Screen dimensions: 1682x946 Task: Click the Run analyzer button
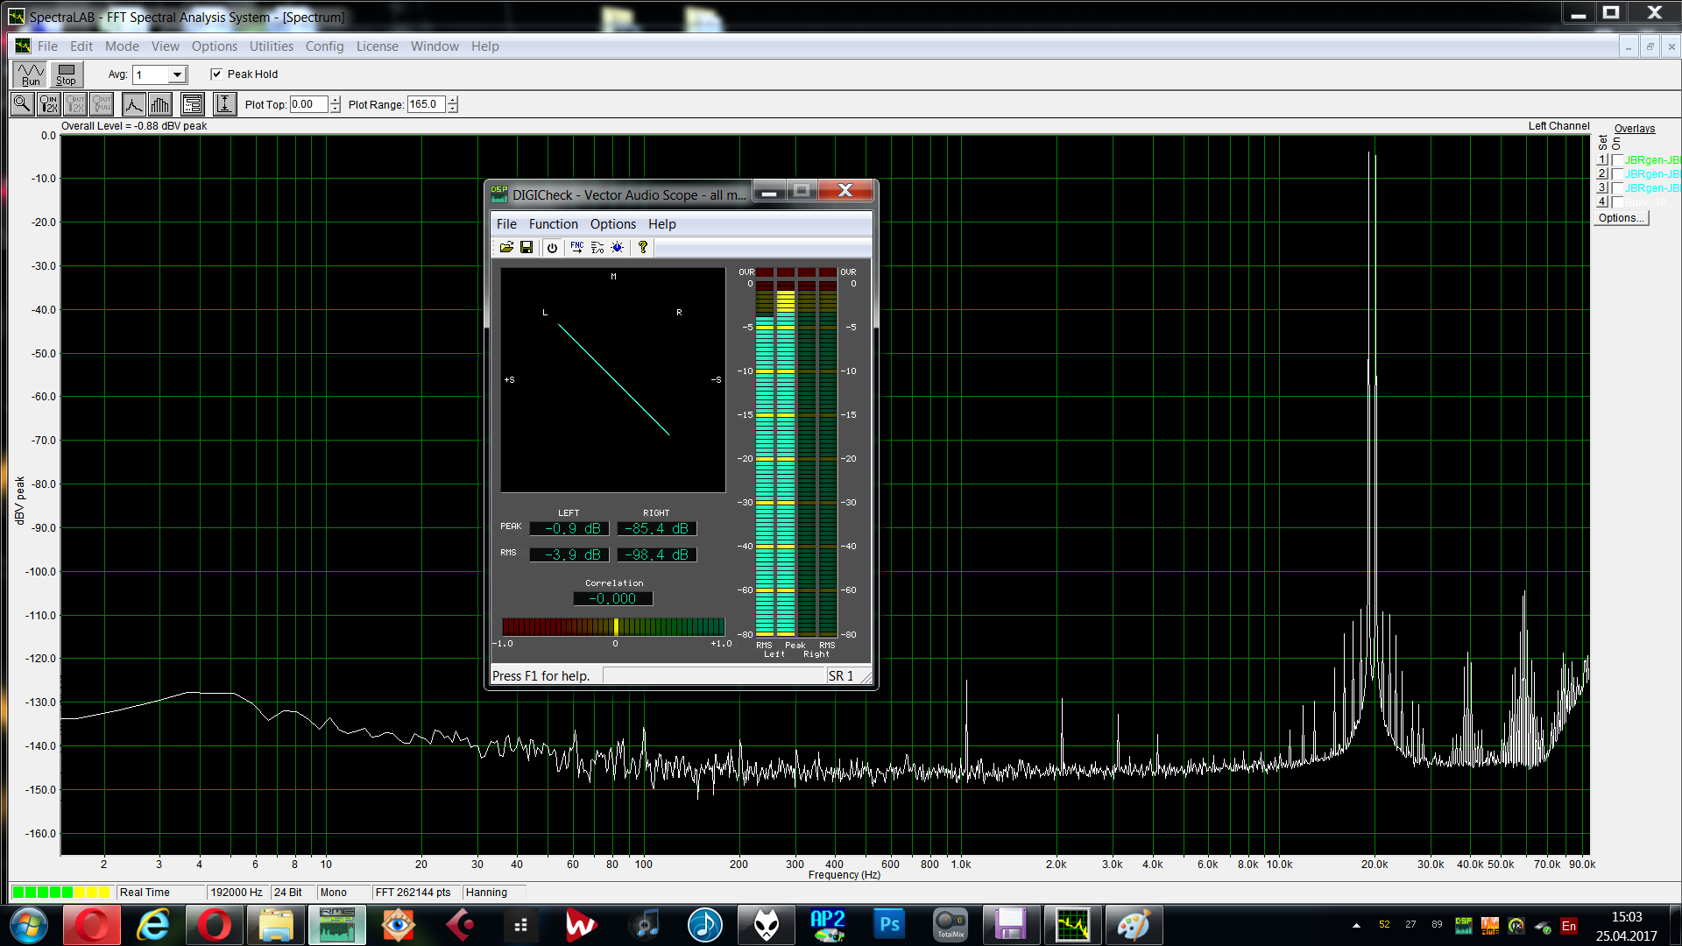coord(31,74)
